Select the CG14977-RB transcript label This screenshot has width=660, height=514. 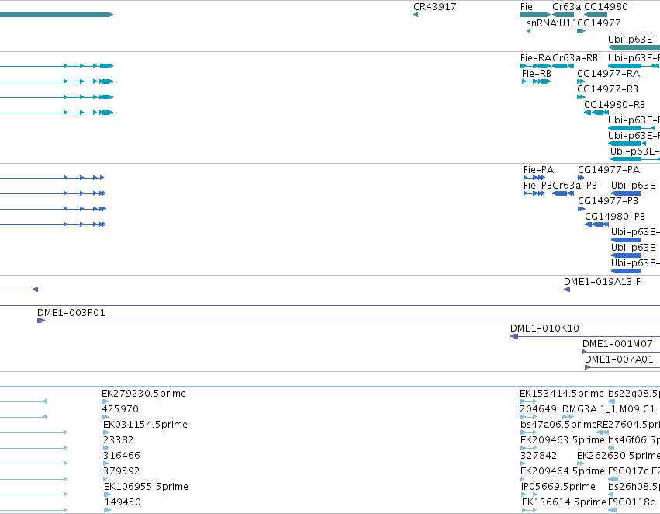tap(607, 89)
